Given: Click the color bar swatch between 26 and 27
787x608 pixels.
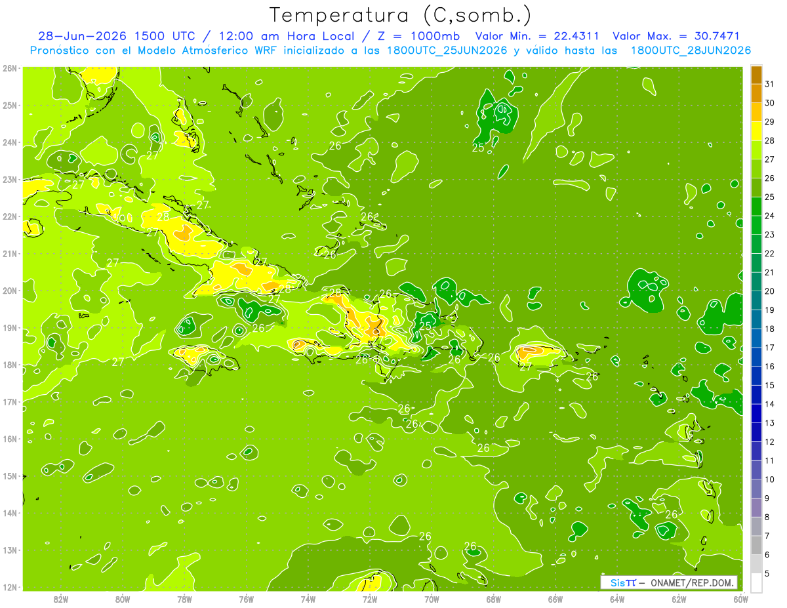Looking at the screenshot, I should [x=756, y=169].
